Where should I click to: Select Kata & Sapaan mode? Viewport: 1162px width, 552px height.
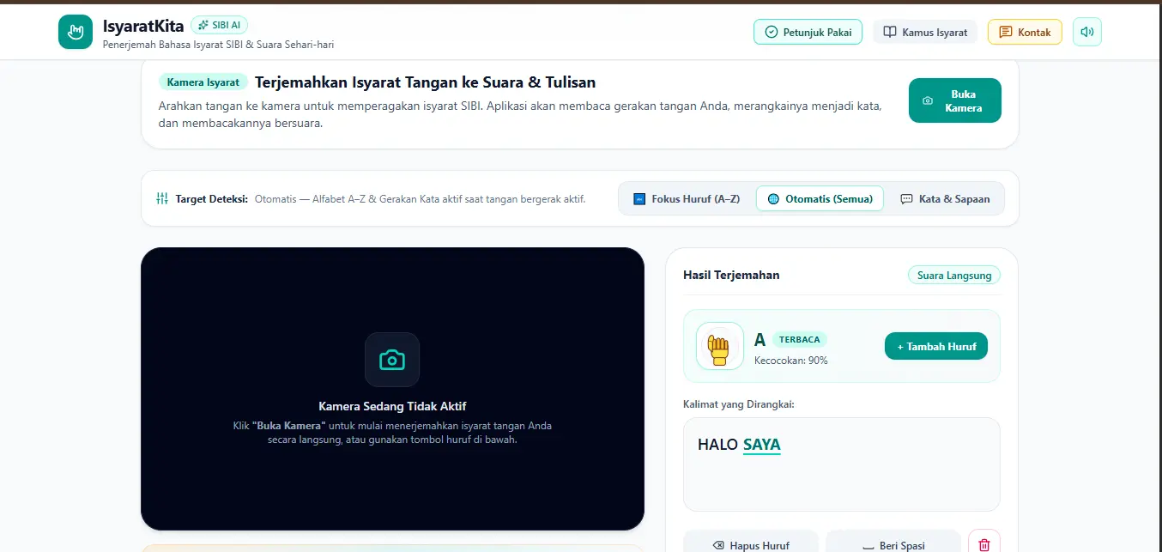(945, 198)
